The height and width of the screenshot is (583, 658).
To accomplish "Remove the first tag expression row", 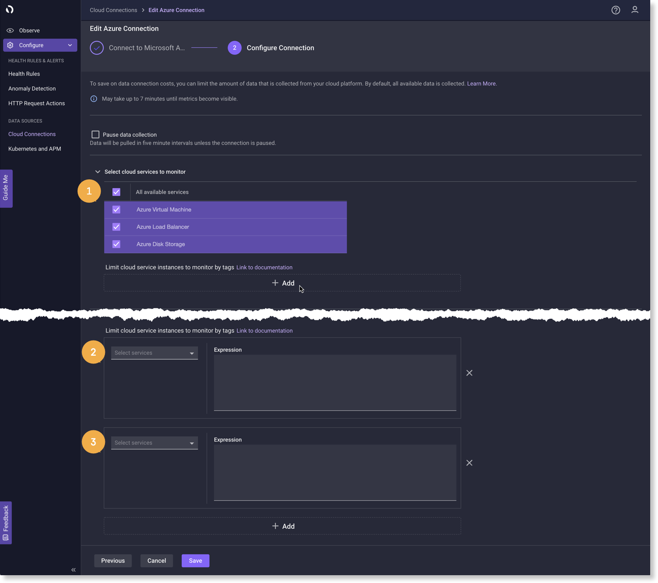I will tap(469, 373).
